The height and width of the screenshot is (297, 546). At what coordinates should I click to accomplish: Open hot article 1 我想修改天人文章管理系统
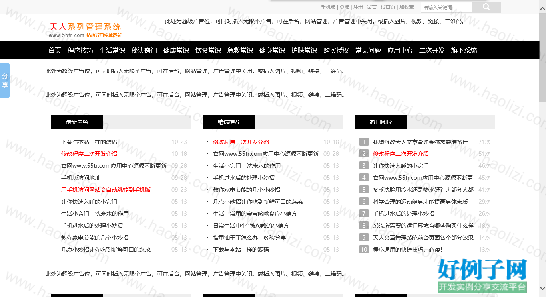pos(420,142)
